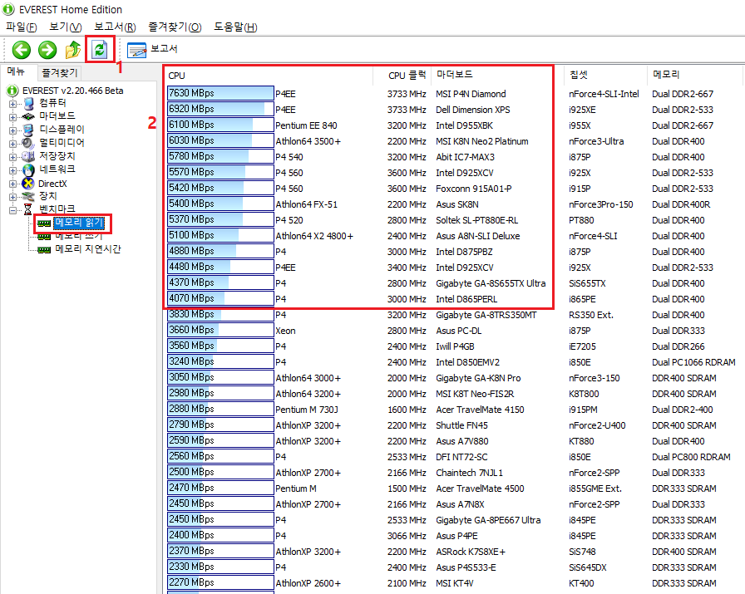The width and height of the screenshot is (745, 594).
Task: Select the Athlon64 3500+ CPU row
Action: [x=308, y=141]
